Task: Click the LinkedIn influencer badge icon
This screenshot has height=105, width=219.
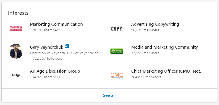Action: [x=67, y=46]
